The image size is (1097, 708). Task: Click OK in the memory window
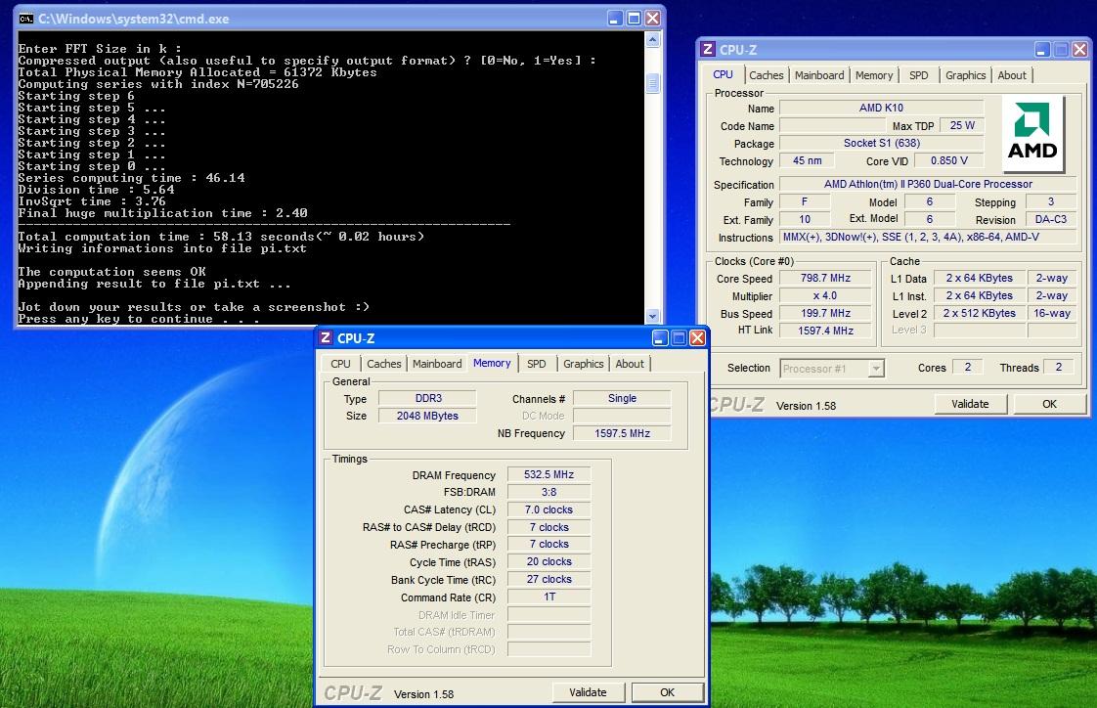pos(668,692)
